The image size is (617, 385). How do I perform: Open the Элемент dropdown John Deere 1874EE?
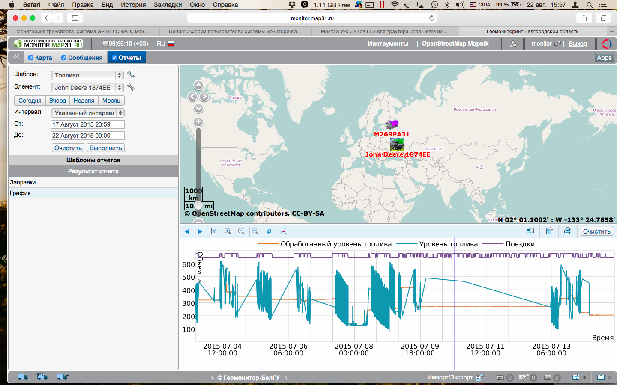click(x=87, y=88)
